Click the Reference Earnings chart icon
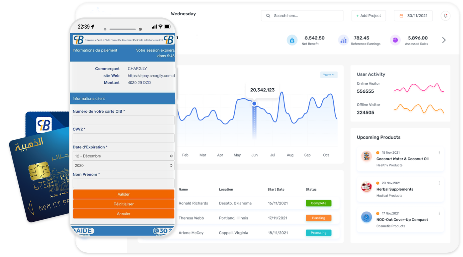Image resolution: width=463 pixels, height=257 pixels. pos(343,40)
